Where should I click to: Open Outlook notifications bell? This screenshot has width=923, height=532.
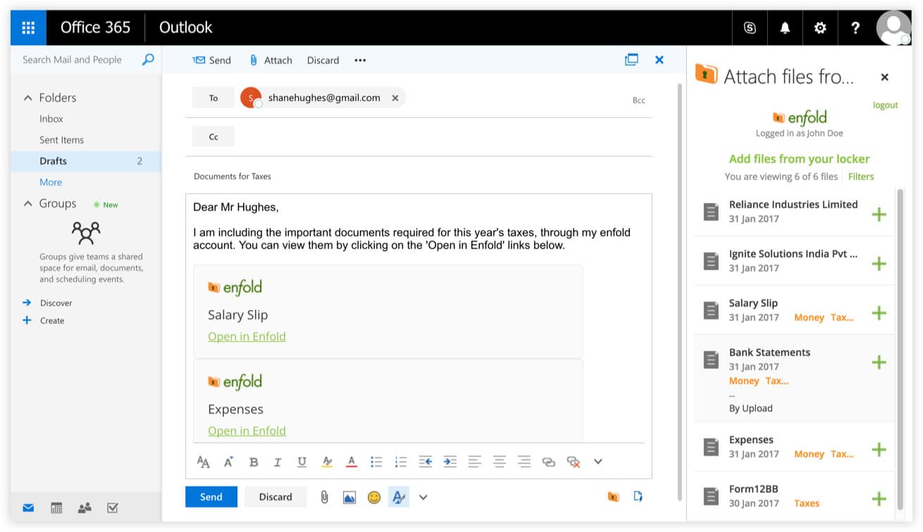tap(784, 27)
